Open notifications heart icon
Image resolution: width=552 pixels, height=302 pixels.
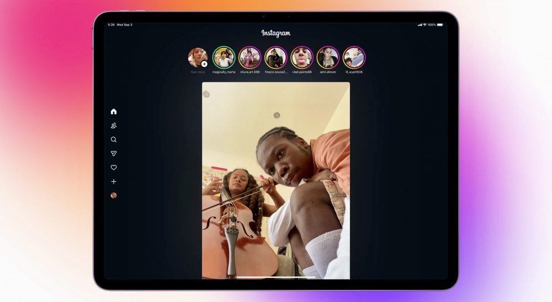(114, 168)
